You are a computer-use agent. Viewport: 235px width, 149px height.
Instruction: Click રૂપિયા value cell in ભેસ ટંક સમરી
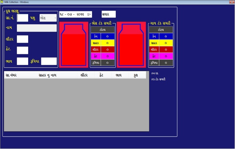(108, 63)
